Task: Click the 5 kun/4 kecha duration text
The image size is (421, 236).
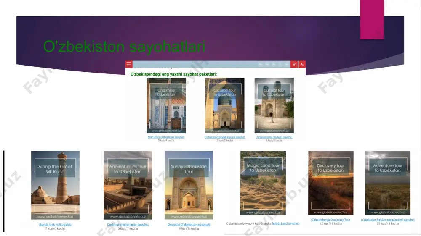Action: point(166,140)
